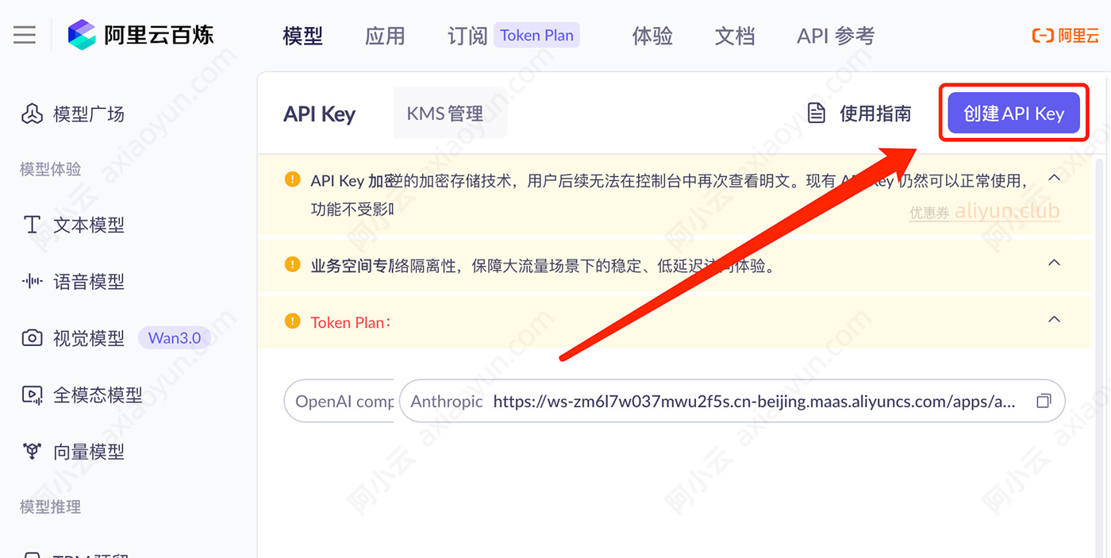Click the 模型体验 section heading
The height and width of the screenshot is (558, 1111).
[50, 169]
